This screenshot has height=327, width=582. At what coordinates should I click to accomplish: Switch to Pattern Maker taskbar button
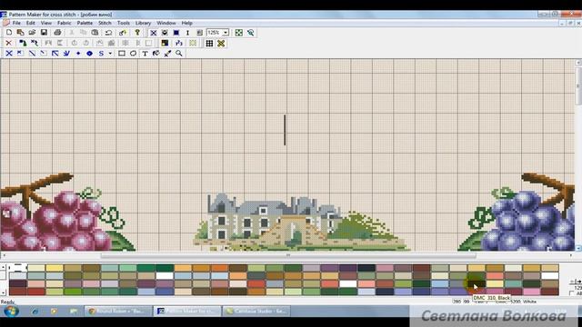[x=187, y=311]
